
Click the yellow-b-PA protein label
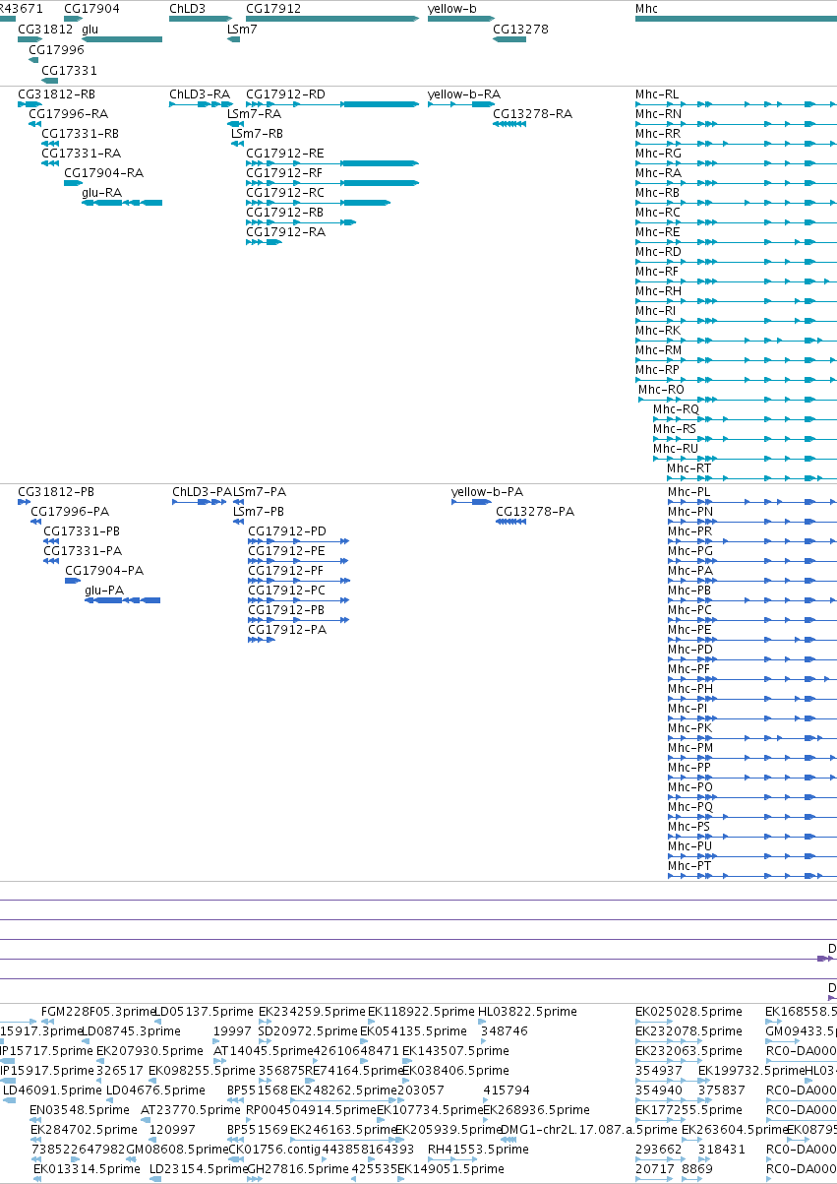point(487,492)
